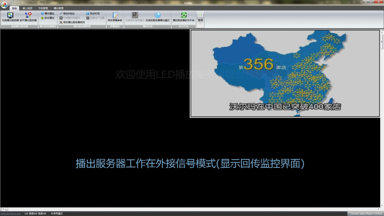
Task: Open the application logo menu
Action: (4, 3)
